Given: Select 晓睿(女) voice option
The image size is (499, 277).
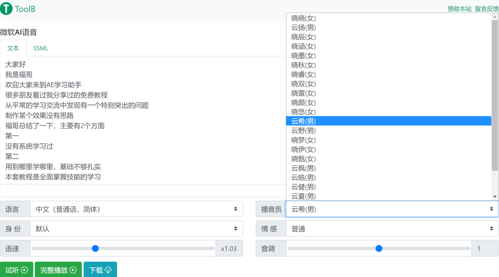Looking at the screenshot, I should click(x=389, y=74).
